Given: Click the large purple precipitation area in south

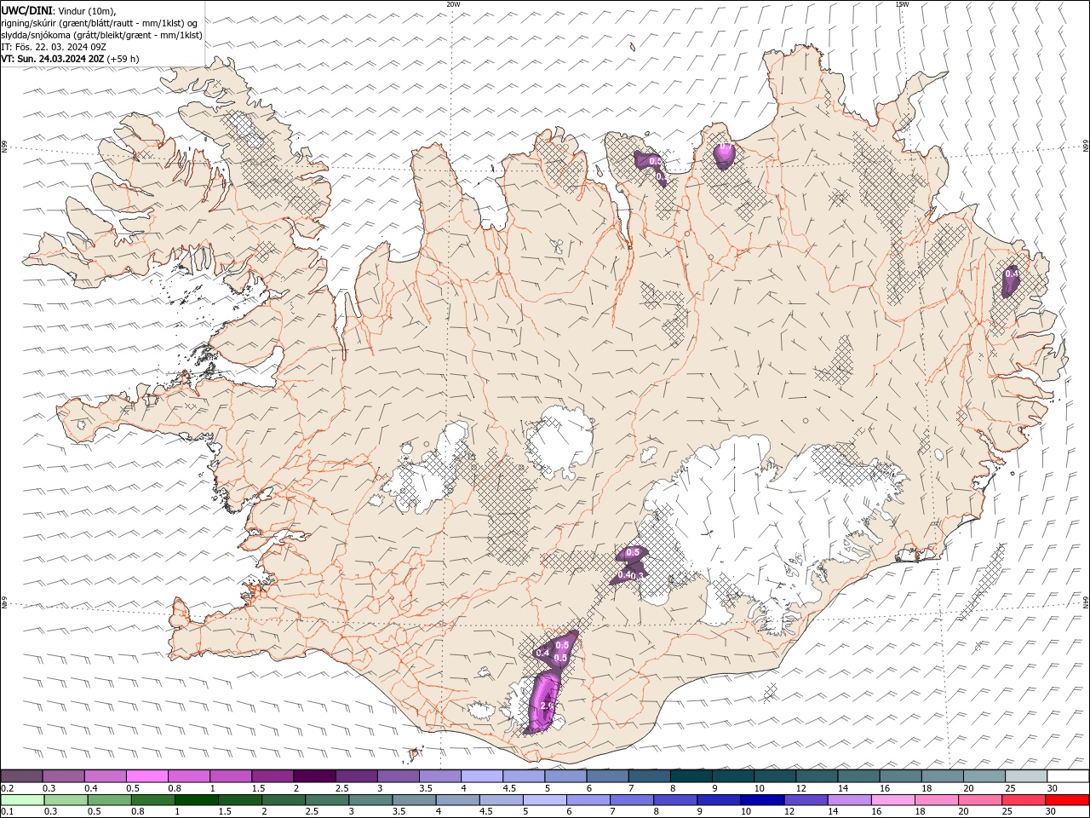Looking at the screenshot, I should click(x=543, y=703).
